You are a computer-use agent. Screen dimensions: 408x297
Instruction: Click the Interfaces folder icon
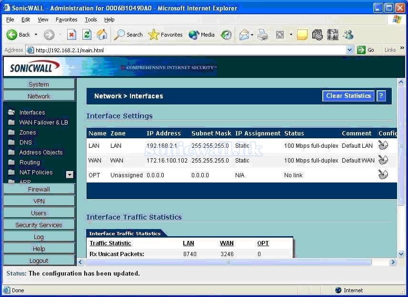[11, 112]
